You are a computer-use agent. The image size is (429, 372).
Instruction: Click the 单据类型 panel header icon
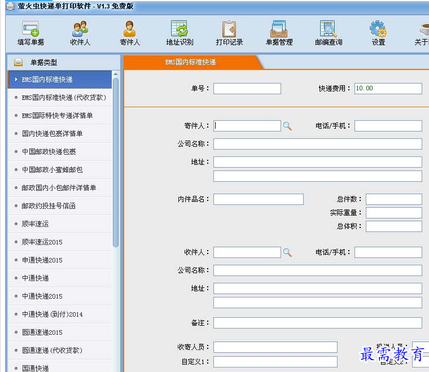tap(18, 62)
